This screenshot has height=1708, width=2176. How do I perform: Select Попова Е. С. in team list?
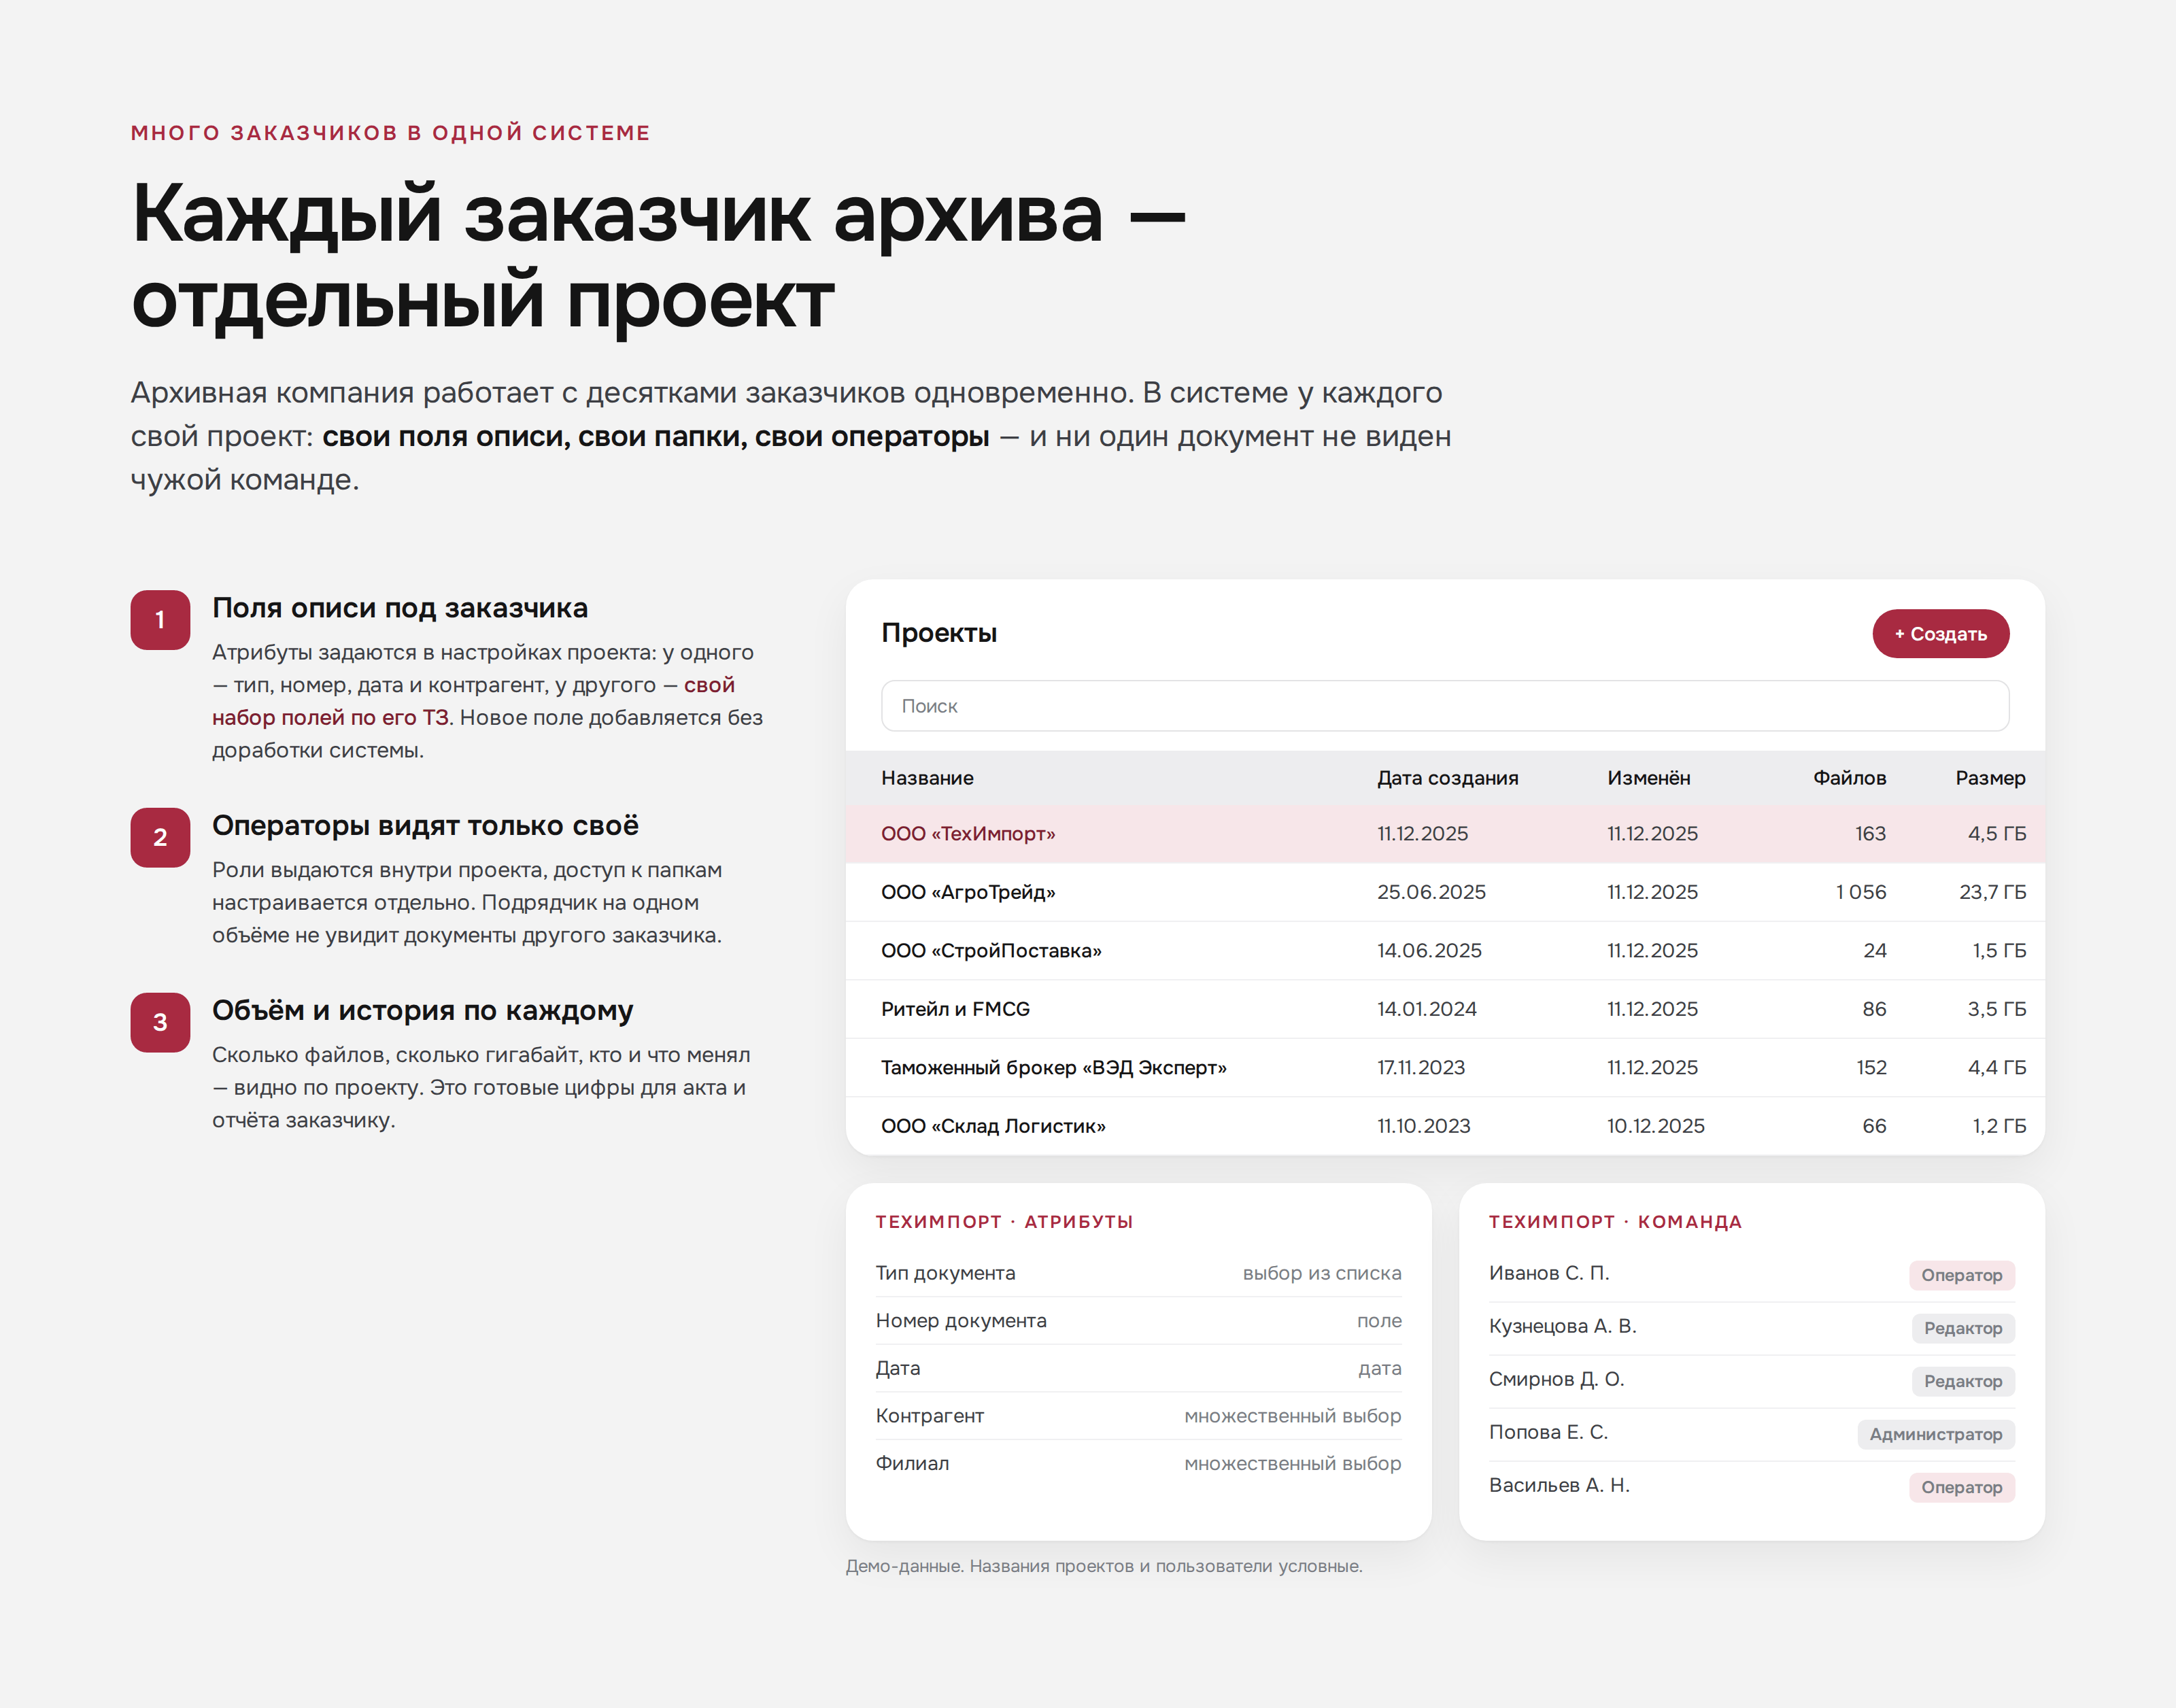pyautogui.click(x=1548, y=1432)
